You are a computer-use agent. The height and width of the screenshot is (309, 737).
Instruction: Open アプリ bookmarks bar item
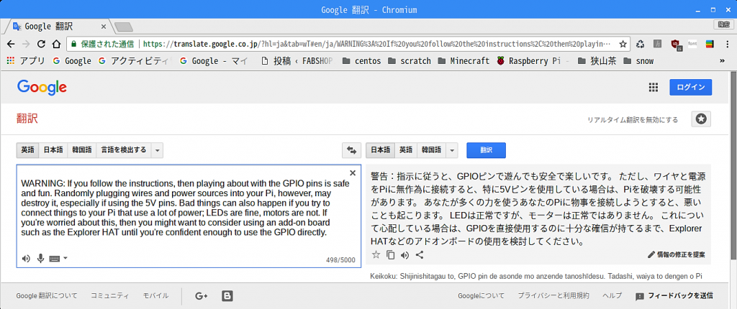click(25, 61)
